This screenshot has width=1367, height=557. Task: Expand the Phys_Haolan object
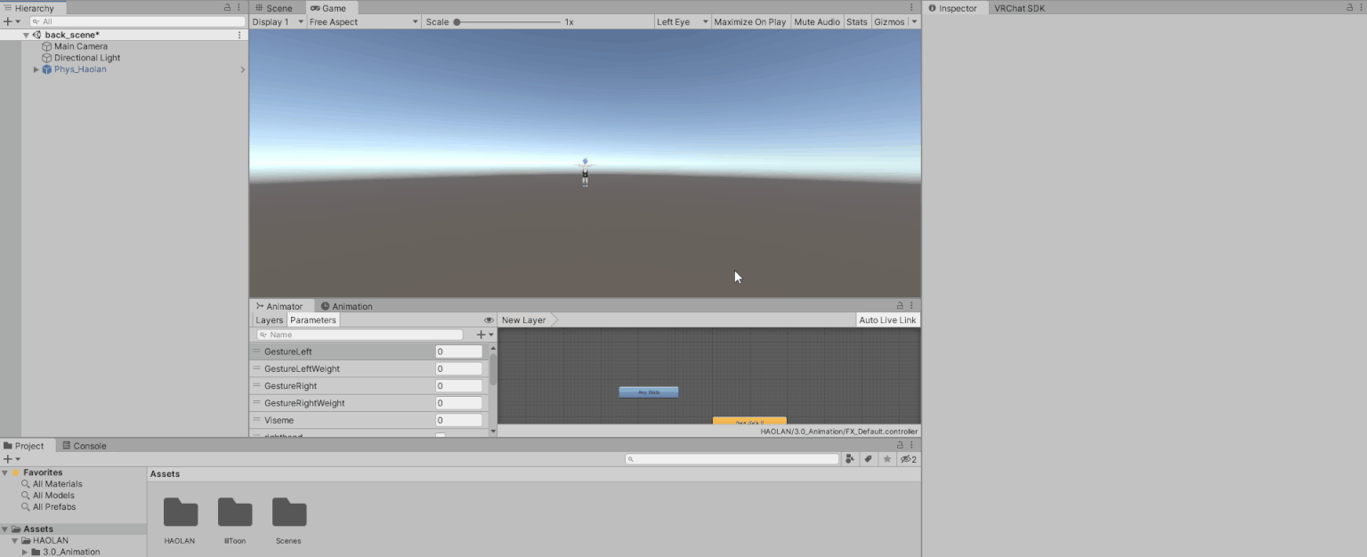35,69
